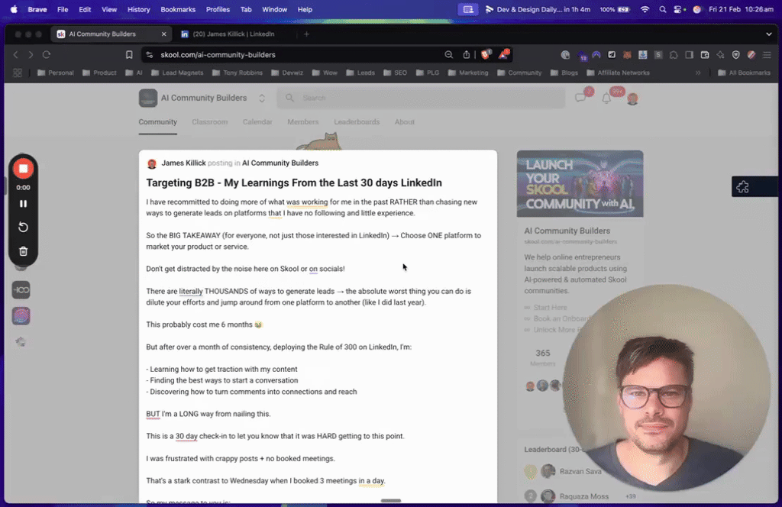Open the Brave VPN shield icon
This screenshot has height=507, width=782.
[735, 55]
